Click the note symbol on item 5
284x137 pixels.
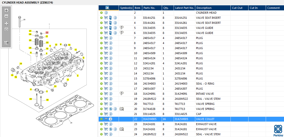[122, 28]
